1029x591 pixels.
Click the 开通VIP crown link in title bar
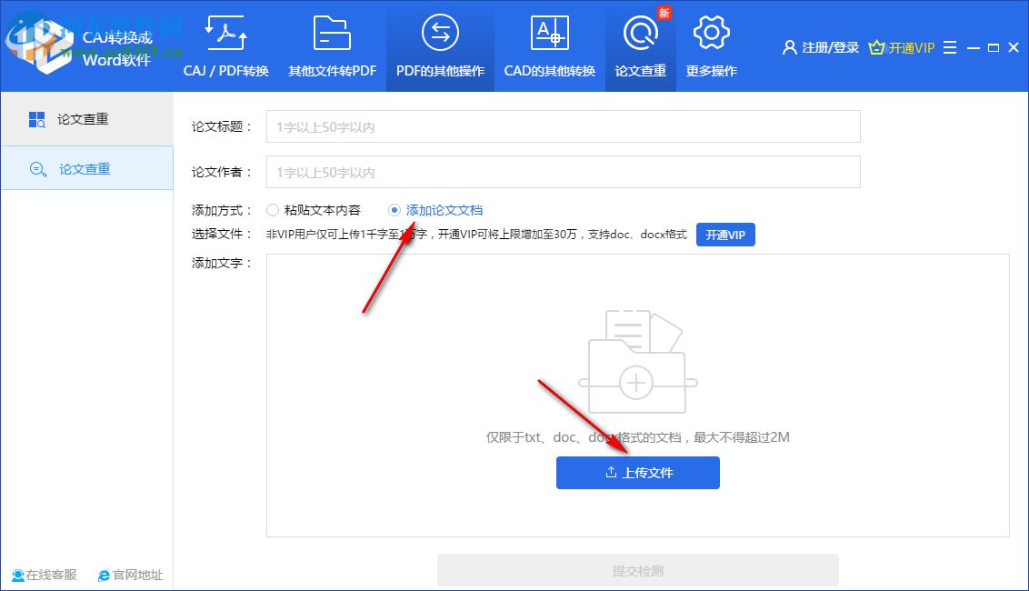tap(901, 47)
